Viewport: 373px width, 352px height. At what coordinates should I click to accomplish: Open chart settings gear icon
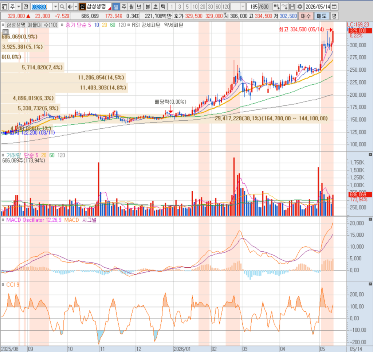pos(300,7)
